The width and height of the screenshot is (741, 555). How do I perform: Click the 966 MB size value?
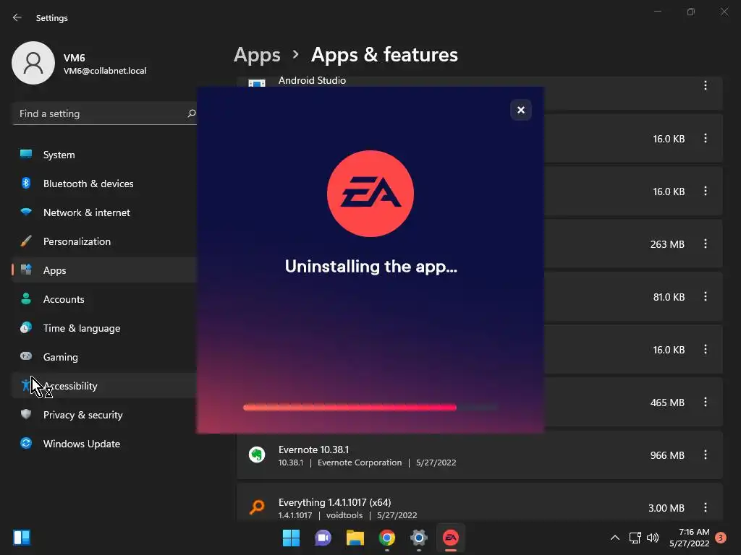667,455
